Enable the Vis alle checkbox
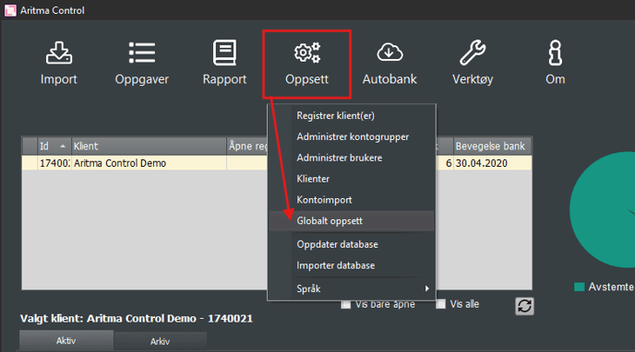Viewport: 635px width, 352px height. pos(440,304)
